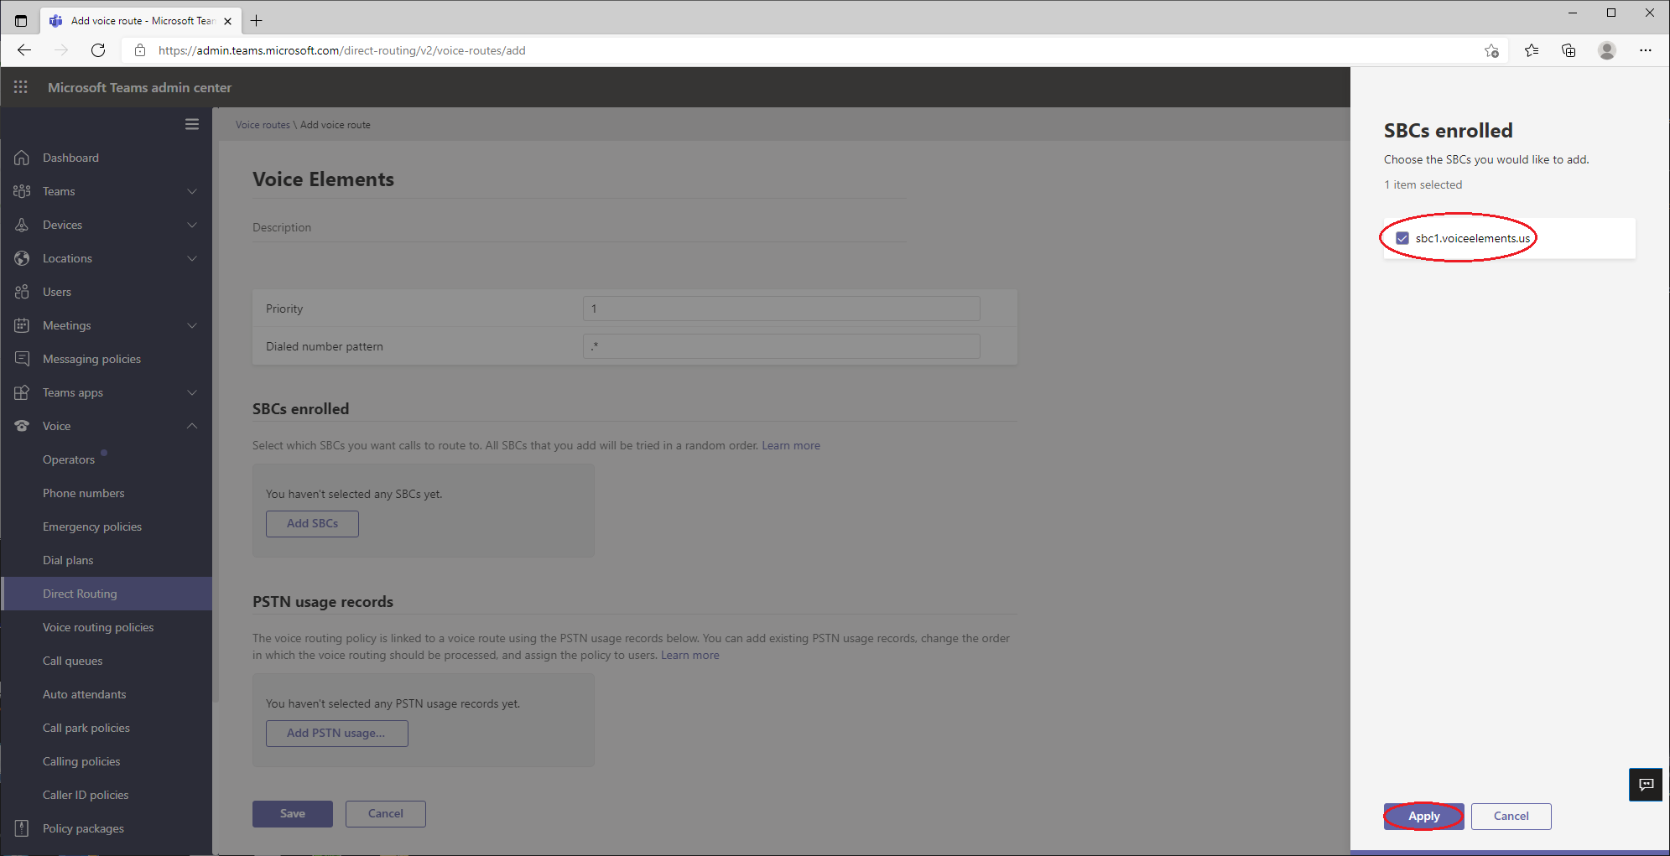1670x856 pixels.
Task: Save the voice route
Action: pos(293,813)
